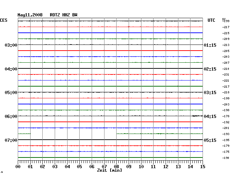
Task: Click minute tick label 12
Action: 166,167
